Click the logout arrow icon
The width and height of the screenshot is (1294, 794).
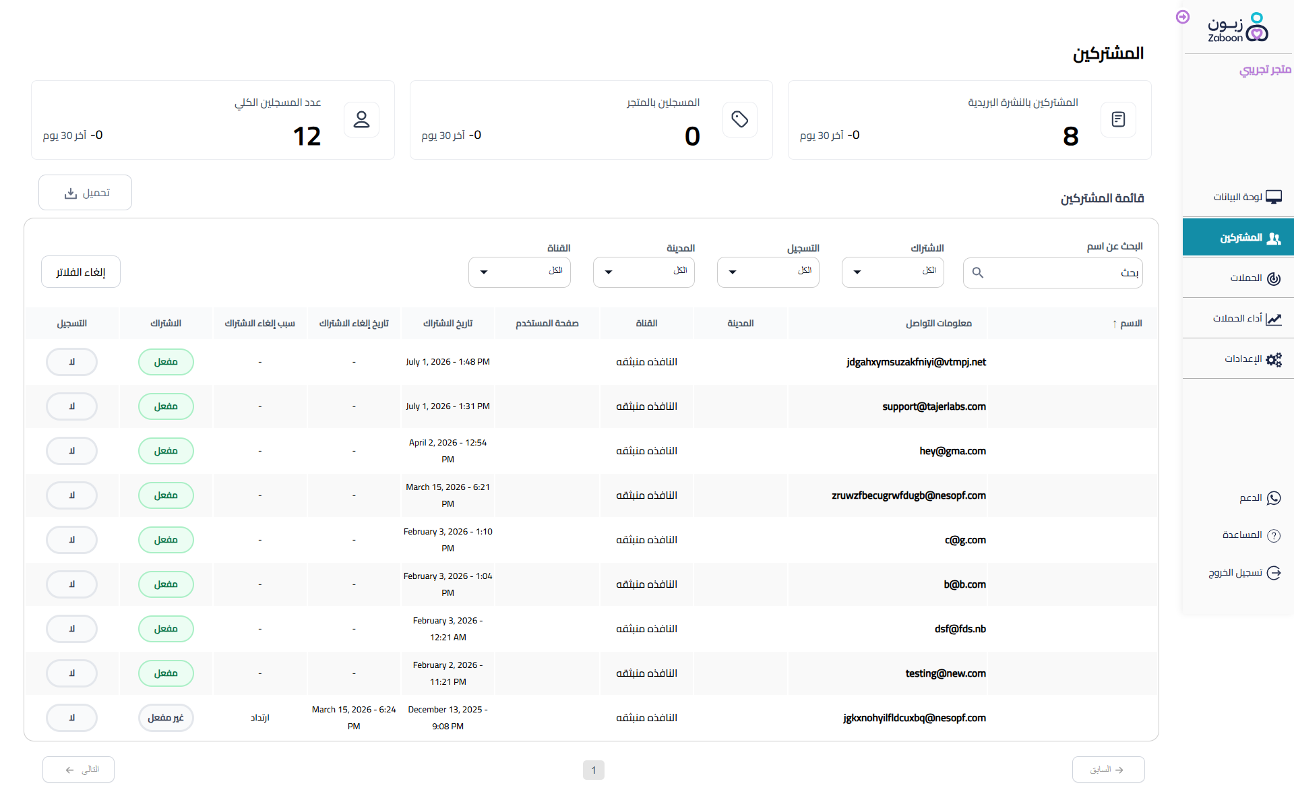(1274, 573)
